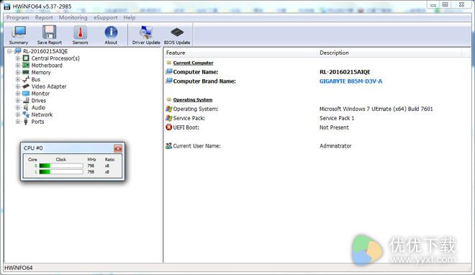Click the HWiNFO64 title bar app icon
Screen dimensions: 475x275
click(7, 6)
